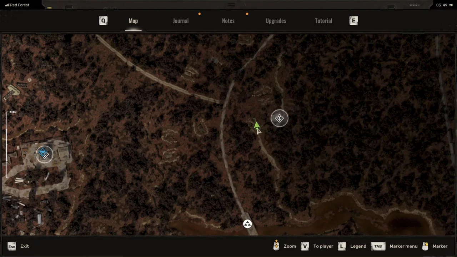Click the Esc key icon
Image resolution: width=457 pixels, height=257 pixels.
pyautogui.click(x=12, y=246)
